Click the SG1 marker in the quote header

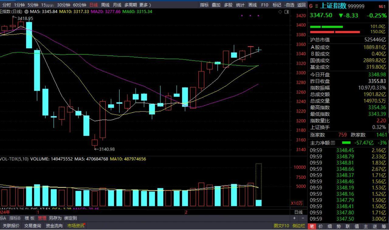(x=382, y=6)
